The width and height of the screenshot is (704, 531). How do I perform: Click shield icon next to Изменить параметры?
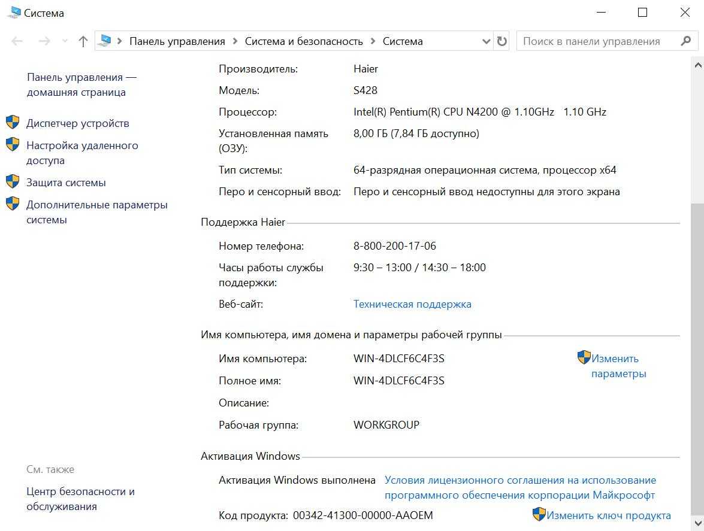pos(584,357)
